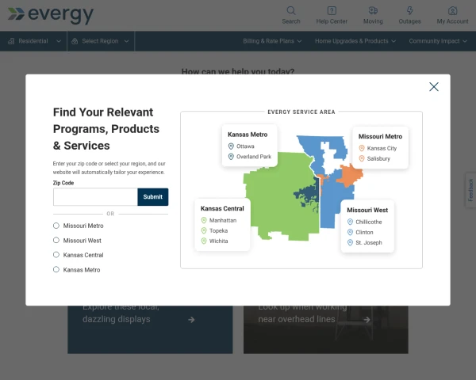Open My Account icon
The image size is (476, 380).
452,10
